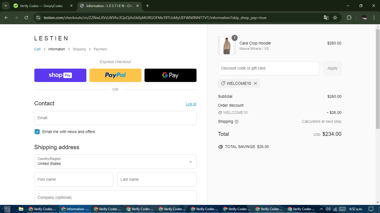Click scrollbar down arrow

click(378, 202)
